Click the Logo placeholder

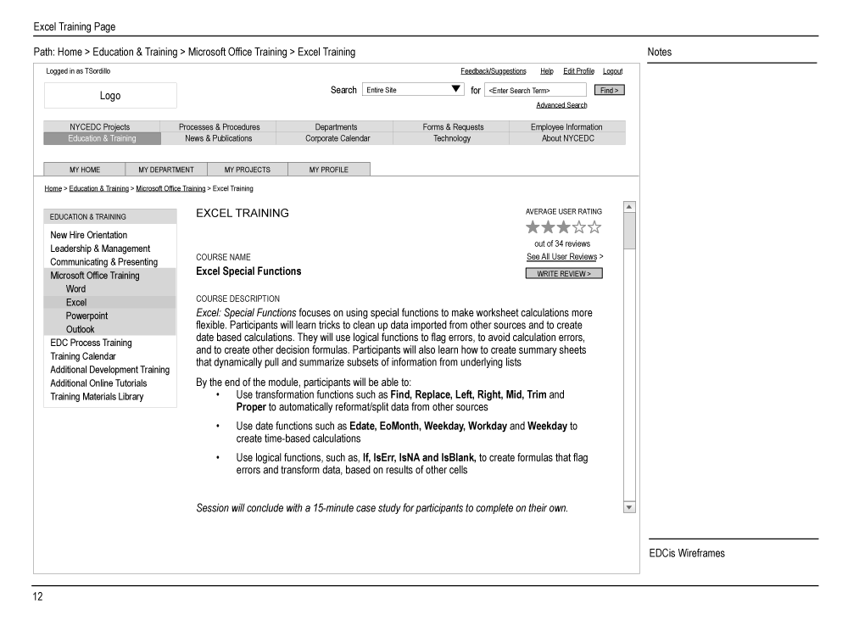click(109, 95)
